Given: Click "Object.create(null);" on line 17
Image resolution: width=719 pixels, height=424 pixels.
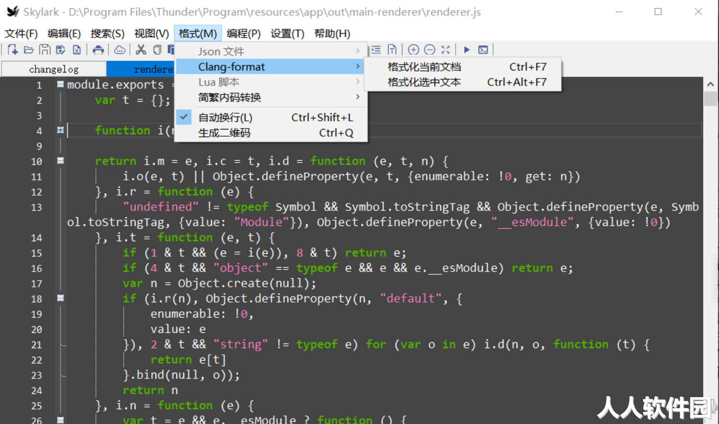Looking at the screenshot, I should tap(247, 283).
